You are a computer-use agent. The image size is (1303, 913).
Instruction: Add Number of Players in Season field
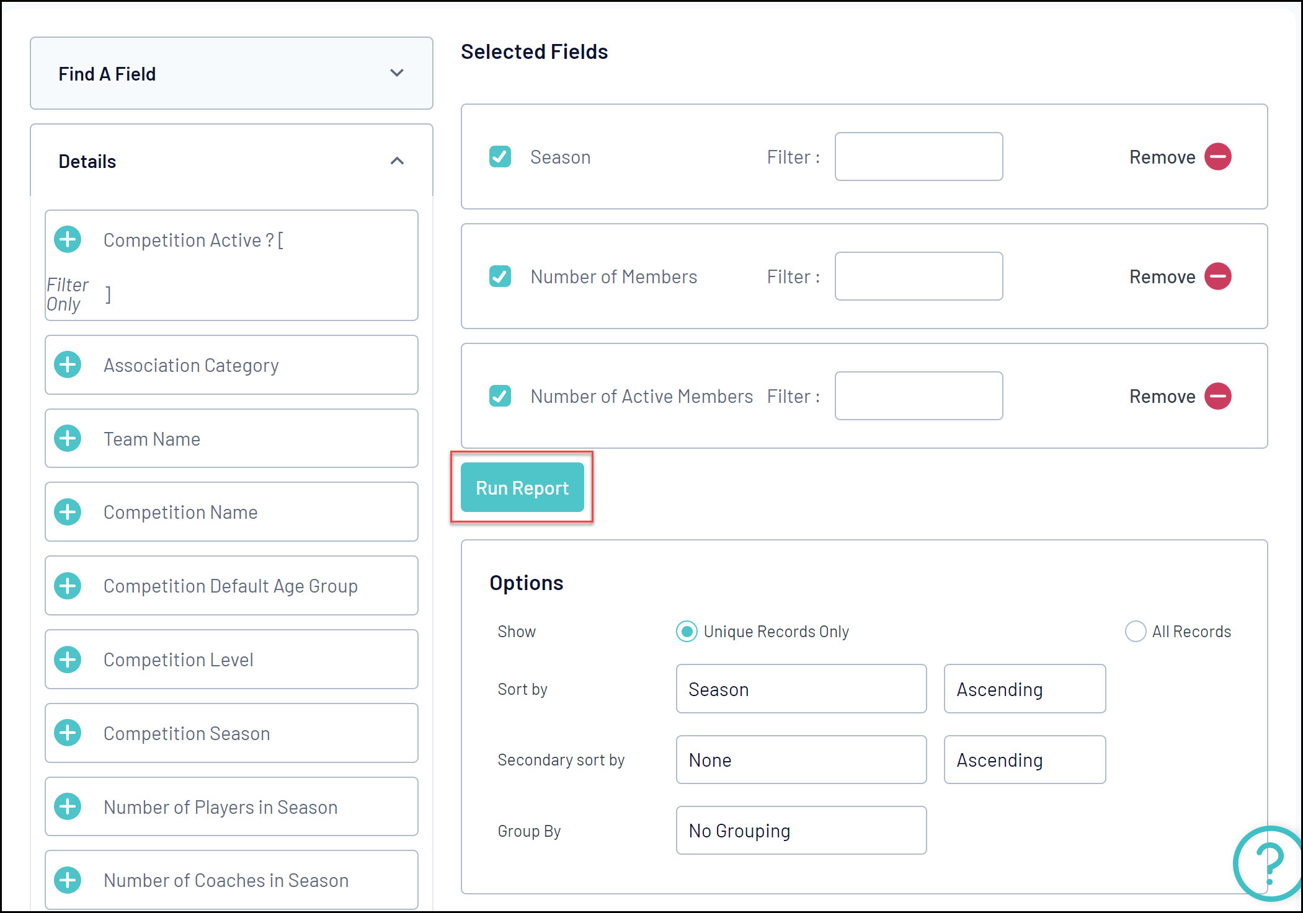tap(68, 806)
